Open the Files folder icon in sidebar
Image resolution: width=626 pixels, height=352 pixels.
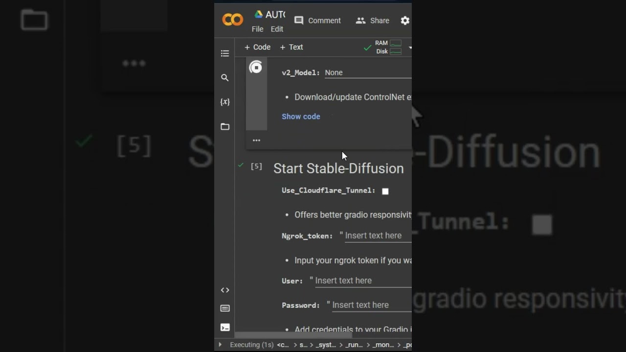(x=225, y=127)
